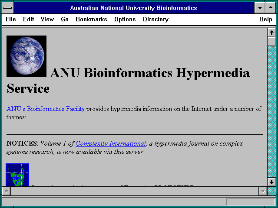The width and height of the screenshot is (278, 208).
Task: Follow the ANU's Bioinformatics Facility link
Action: pos(46,109)
